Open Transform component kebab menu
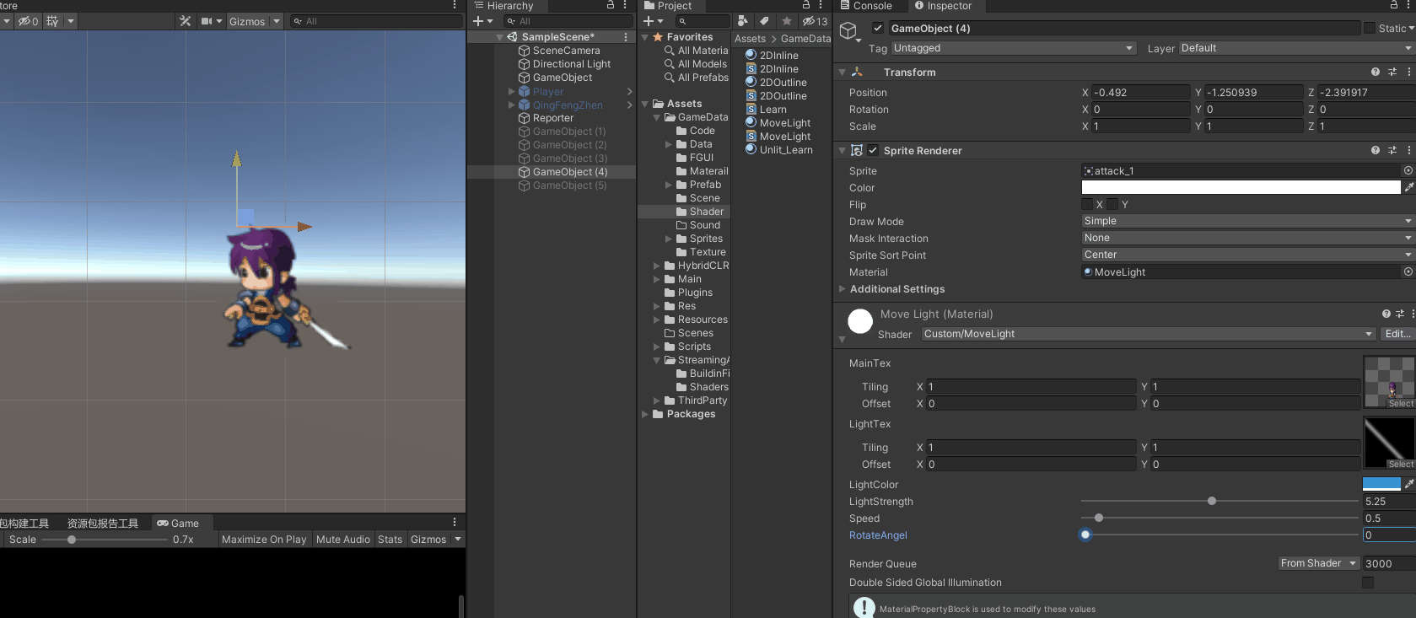 click(x=1409, y=73)
